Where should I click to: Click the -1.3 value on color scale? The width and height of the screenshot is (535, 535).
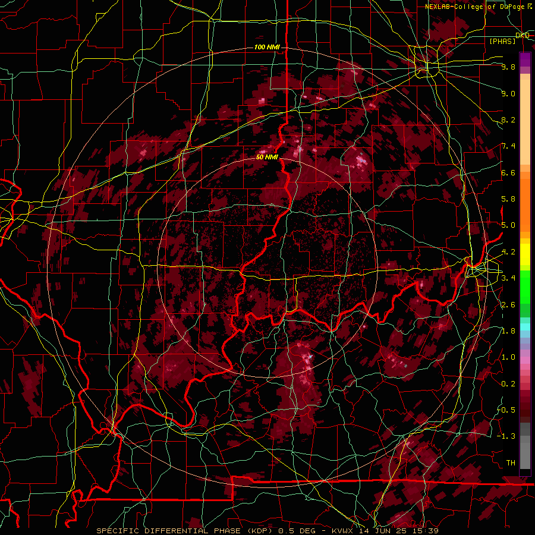[x=506, y=436]
